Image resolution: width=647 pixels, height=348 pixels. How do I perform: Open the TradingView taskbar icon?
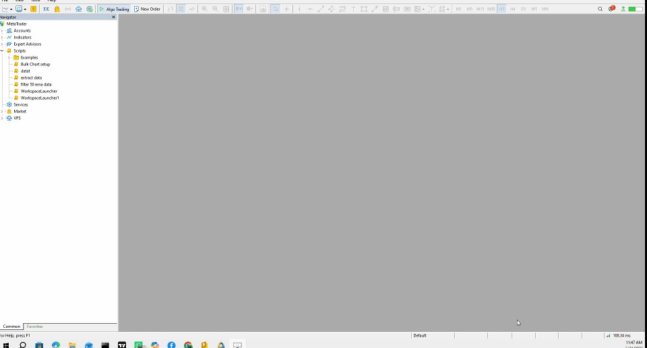click(x=122, y=345)
